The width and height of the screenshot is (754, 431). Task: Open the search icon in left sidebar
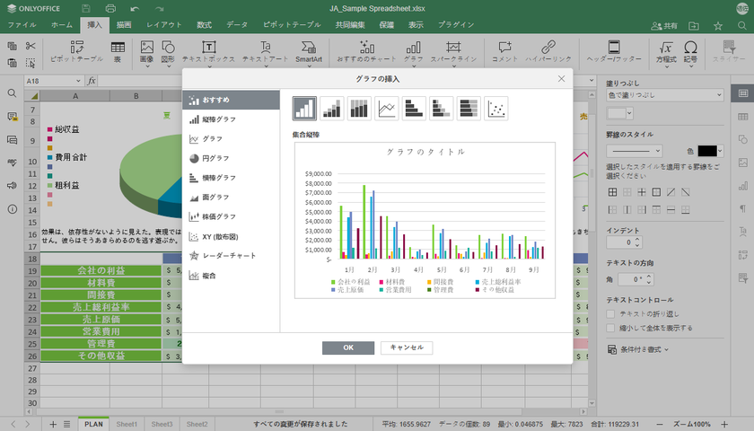(13, 93)
